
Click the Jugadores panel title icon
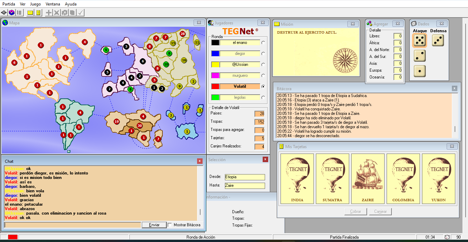coord(211,23)
